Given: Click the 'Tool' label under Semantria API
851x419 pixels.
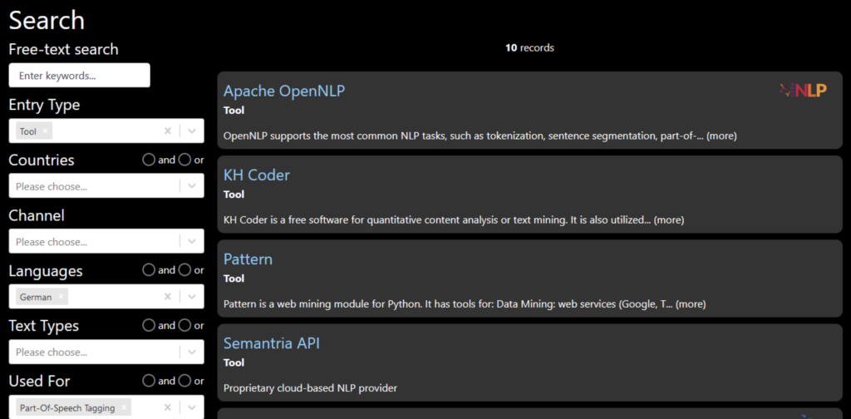Looking at the screenshot, I should tap(234, 362).
